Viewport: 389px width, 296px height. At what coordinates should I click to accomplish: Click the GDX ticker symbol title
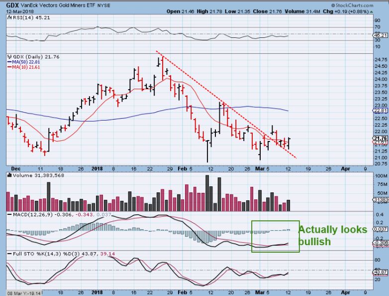12,5
